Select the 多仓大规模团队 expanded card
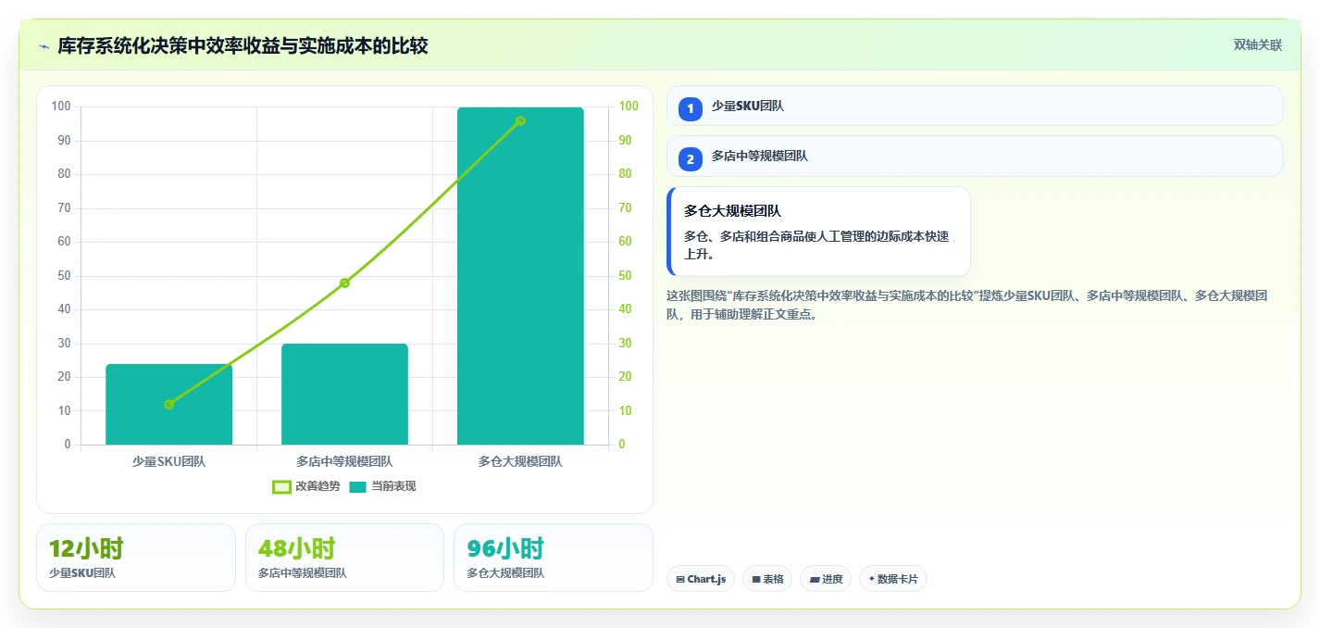 click(818, 232)
